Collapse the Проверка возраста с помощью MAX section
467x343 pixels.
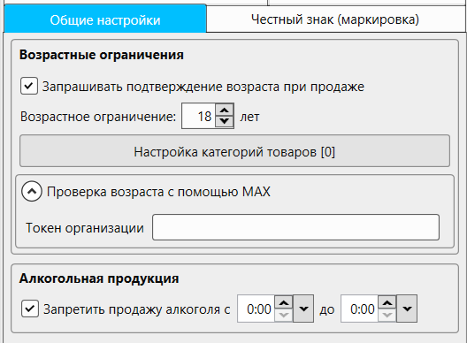pyautogui.click(x=32, y=191)
